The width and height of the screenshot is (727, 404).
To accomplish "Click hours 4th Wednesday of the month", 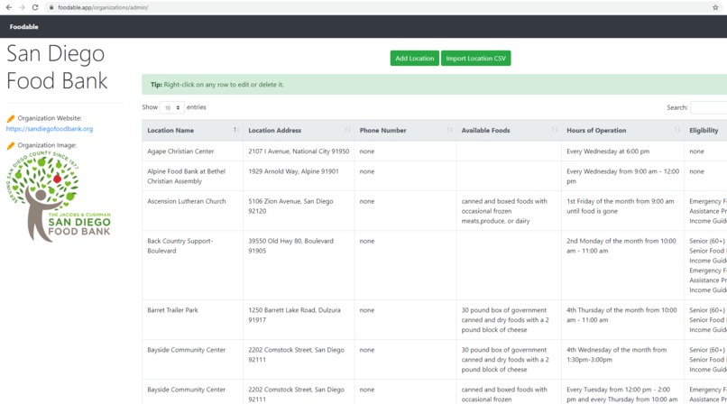I will pos(617,354).
